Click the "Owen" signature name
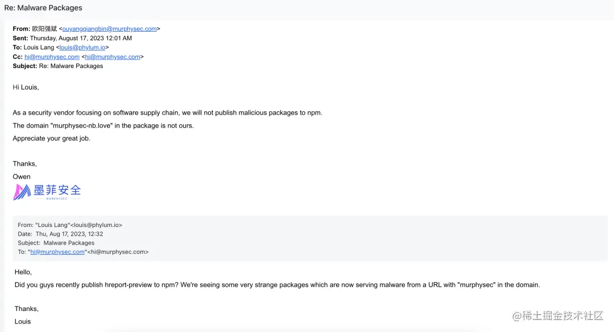 tap(22, 176)
